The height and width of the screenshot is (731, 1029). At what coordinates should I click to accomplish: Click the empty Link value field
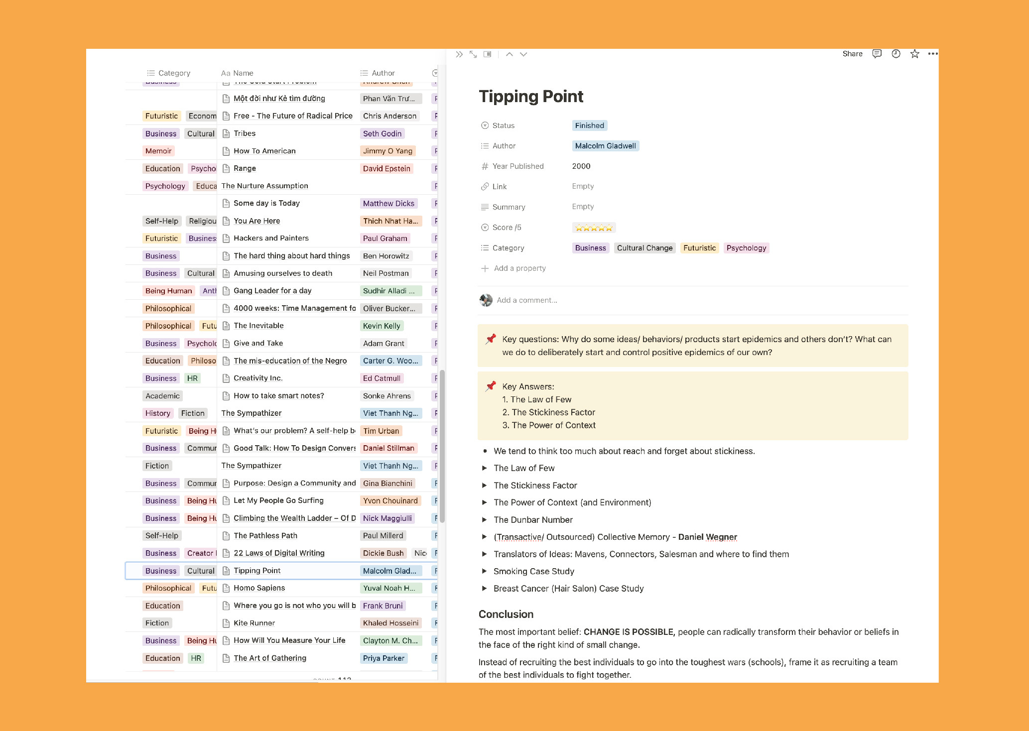pyautogui.click(x=583, y=186)
